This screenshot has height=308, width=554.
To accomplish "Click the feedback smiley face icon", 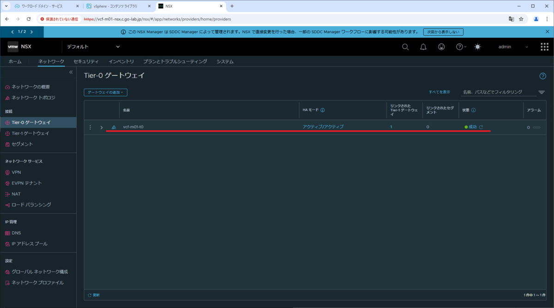I will click(x=442, y=47).
